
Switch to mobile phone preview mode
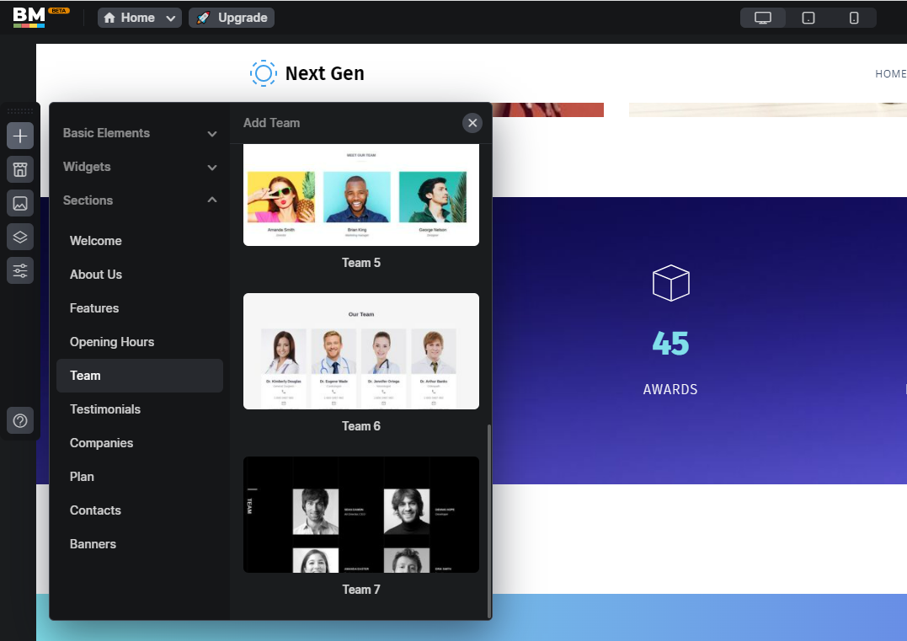(x=854, y=18)
